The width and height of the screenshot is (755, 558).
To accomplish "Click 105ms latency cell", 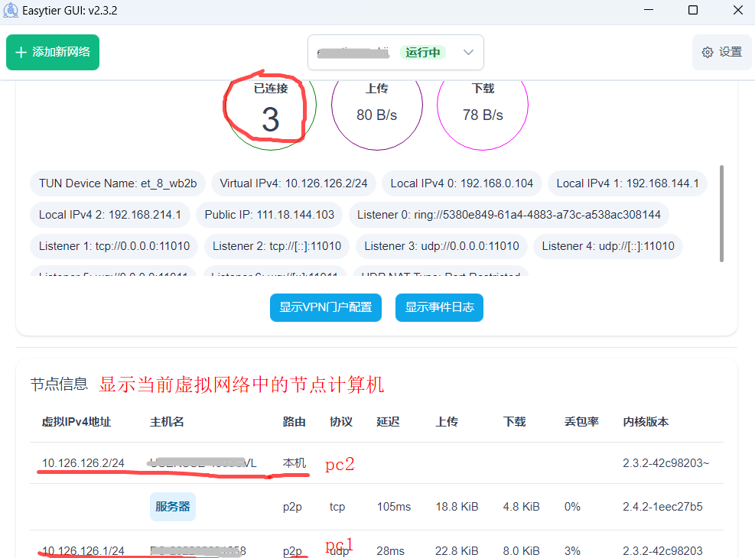I will [x=394, y=507].
